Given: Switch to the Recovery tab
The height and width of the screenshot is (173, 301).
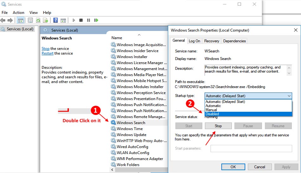Looking at the screenshot, I should pyautogui.click(x=212, y=41).
